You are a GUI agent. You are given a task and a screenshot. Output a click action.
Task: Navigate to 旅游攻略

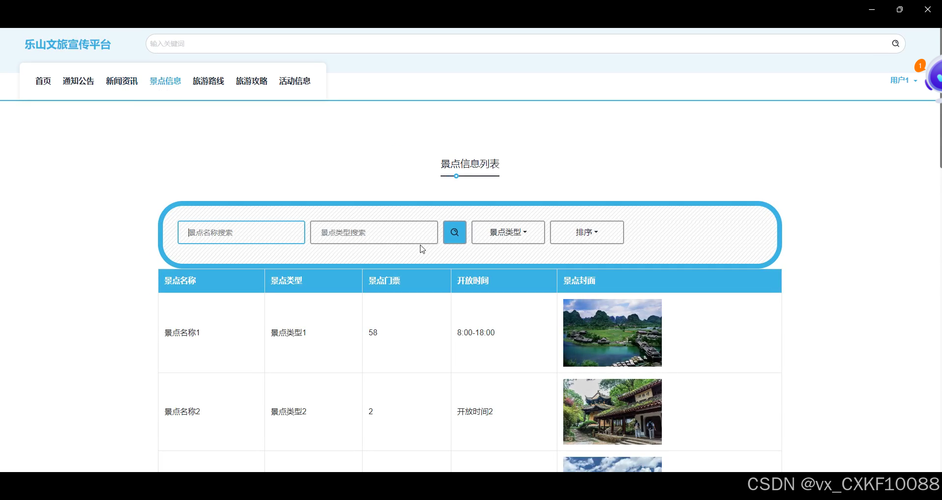[x=252, y=81]
